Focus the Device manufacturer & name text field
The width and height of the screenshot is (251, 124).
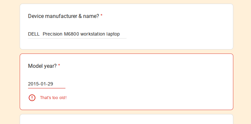(77, 34)
